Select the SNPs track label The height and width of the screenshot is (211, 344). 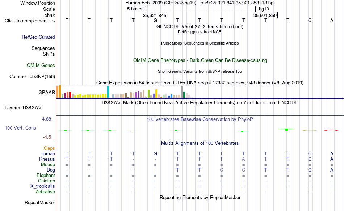tap(49, 54)
